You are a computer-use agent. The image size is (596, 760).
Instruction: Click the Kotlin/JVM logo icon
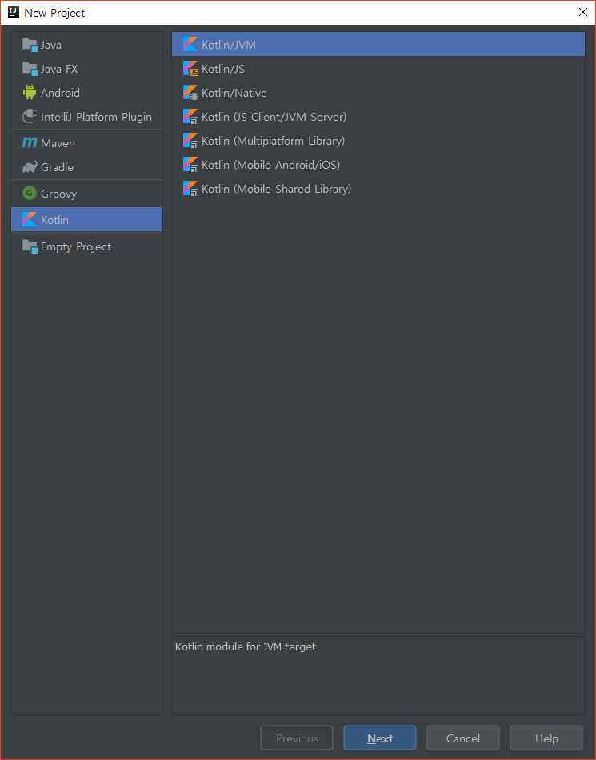190,45
